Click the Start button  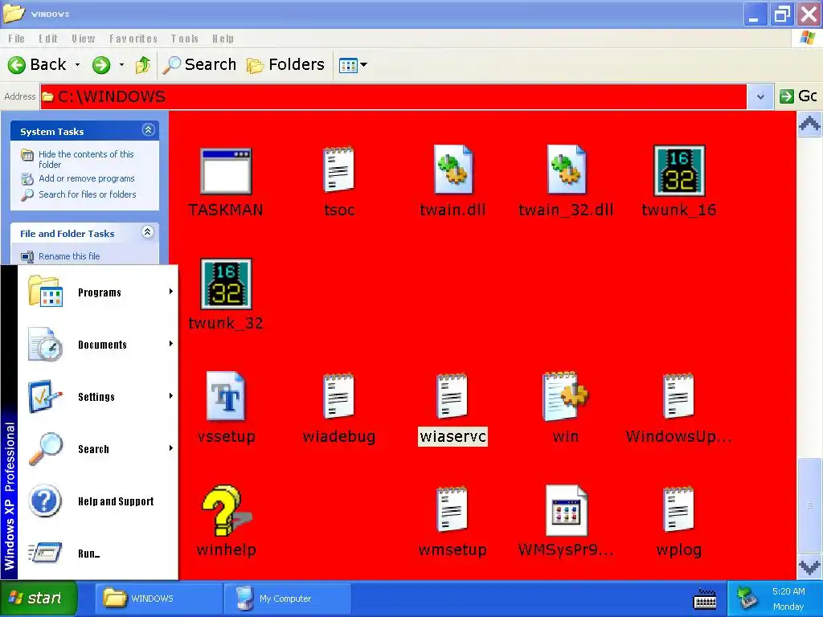pos(39,598)
